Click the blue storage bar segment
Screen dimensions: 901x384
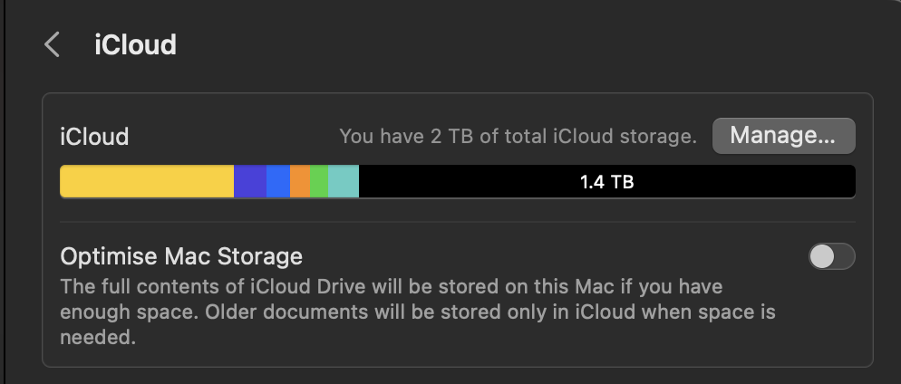click(x=278, y=182)
